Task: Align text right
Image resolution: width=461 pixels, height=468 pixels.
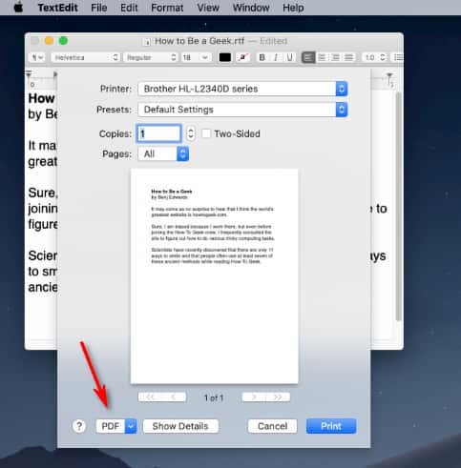Action: (x=335, y=57)
